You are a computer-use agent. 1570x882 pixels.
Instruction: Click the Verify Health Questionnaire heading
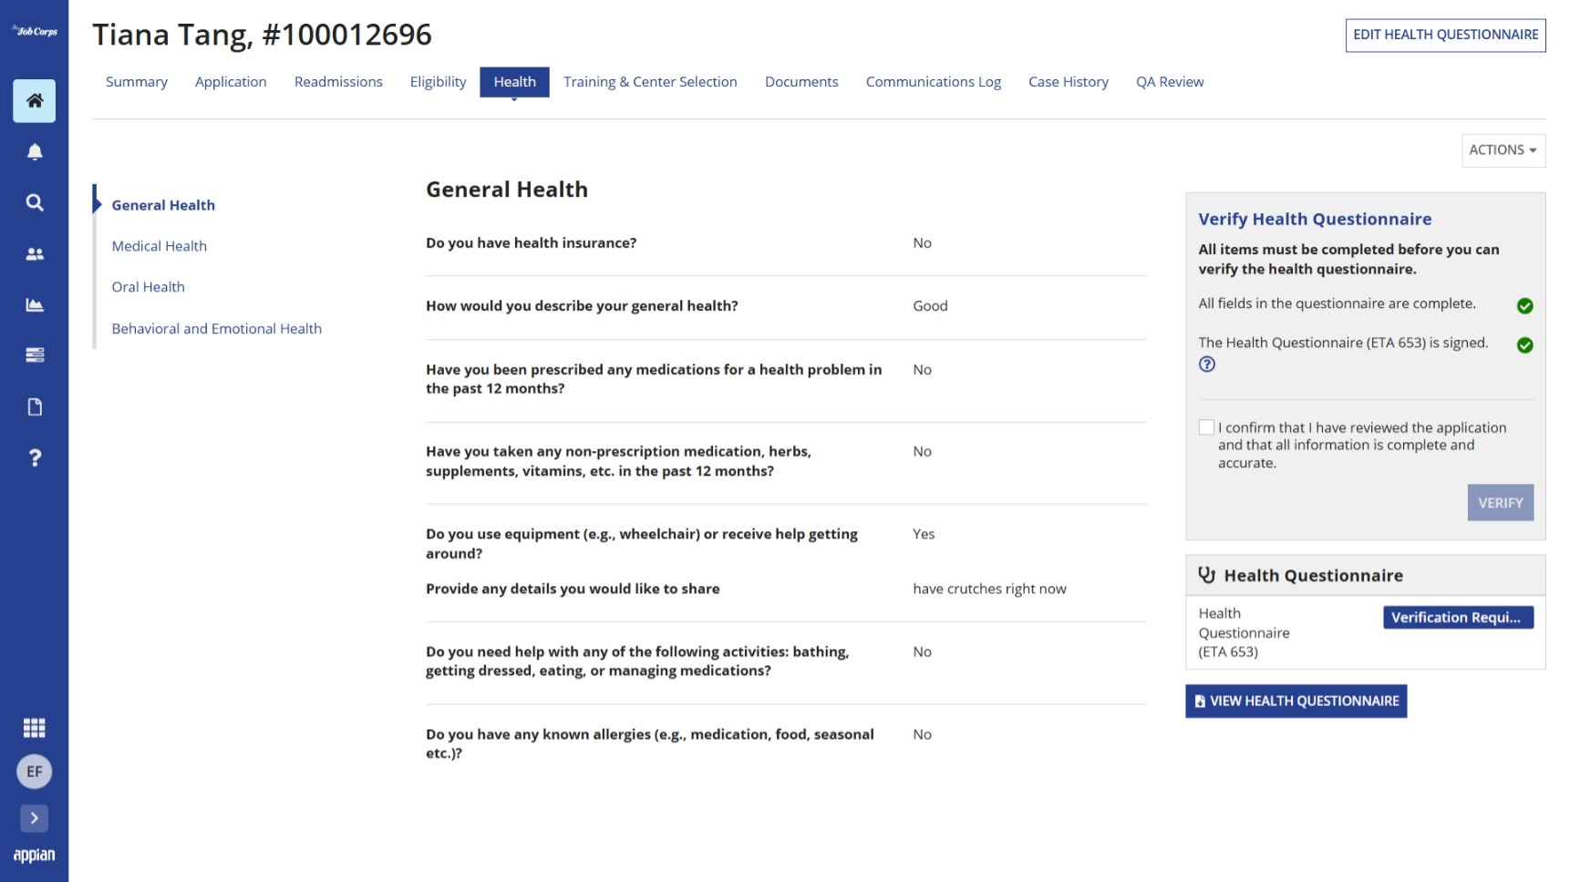point(1315,220)
